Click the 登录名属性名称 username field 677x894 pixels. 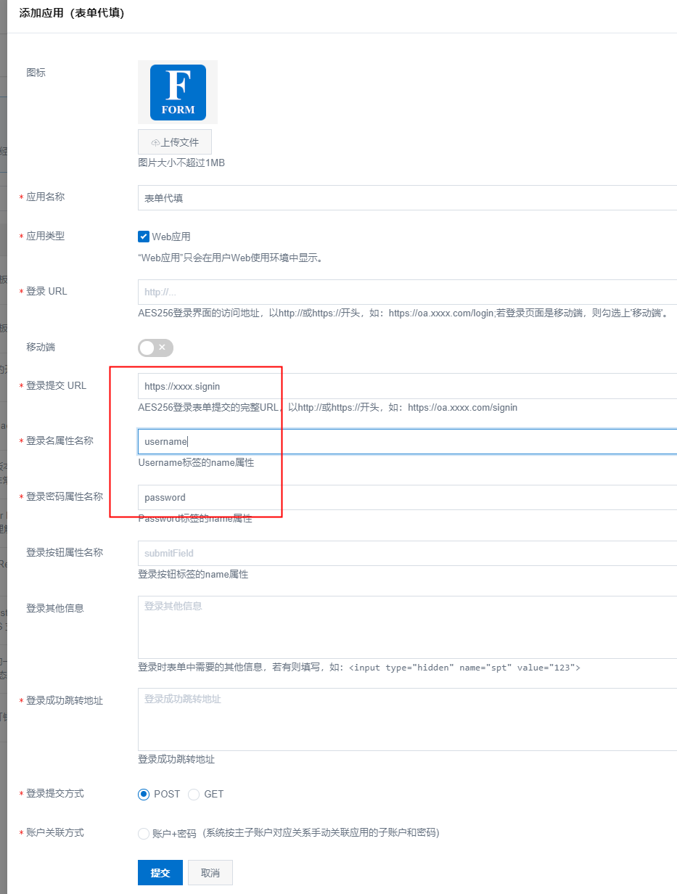coord(406,442)
